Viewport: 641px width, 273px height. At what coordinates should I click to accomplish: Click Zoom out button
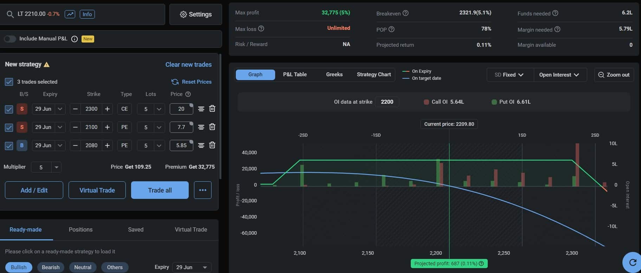click(614, 75)
